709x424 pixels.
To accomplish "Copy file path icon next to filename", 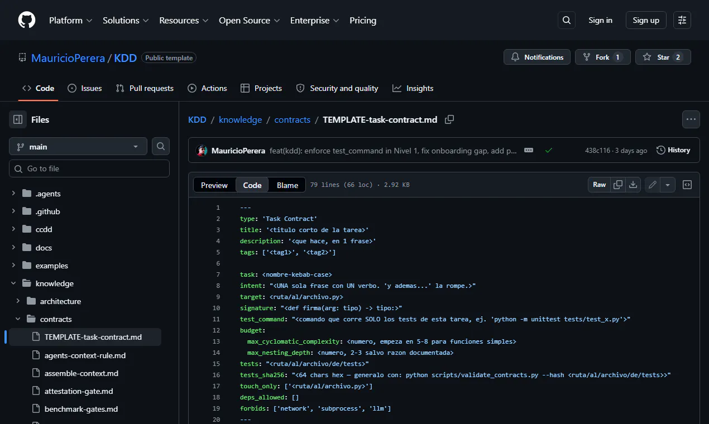I will [x=449, y=119].
